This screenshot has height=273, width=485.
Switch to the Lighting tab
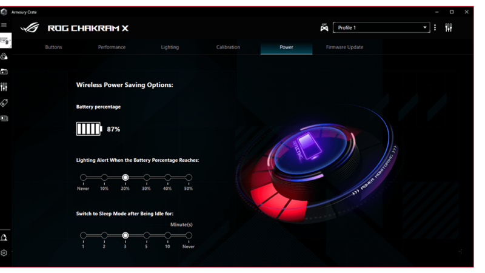[x=170, y=47]
